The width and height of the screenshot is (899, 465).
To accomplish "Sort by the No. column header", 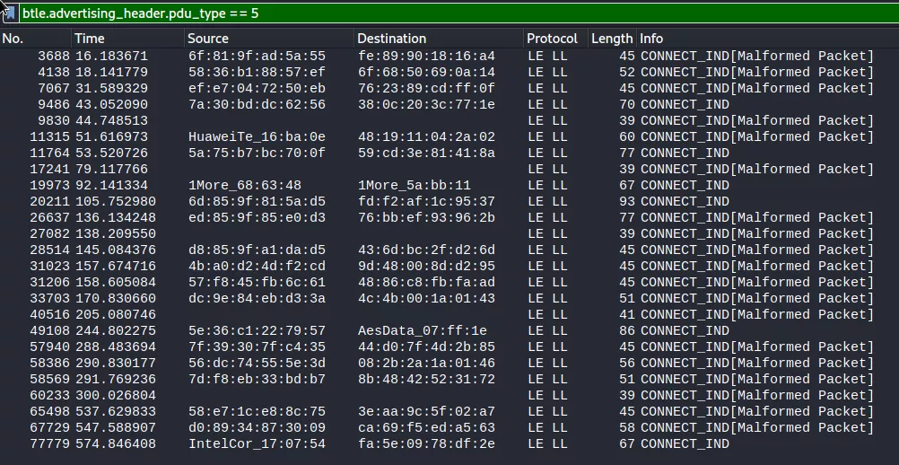I will pos(36,39).
